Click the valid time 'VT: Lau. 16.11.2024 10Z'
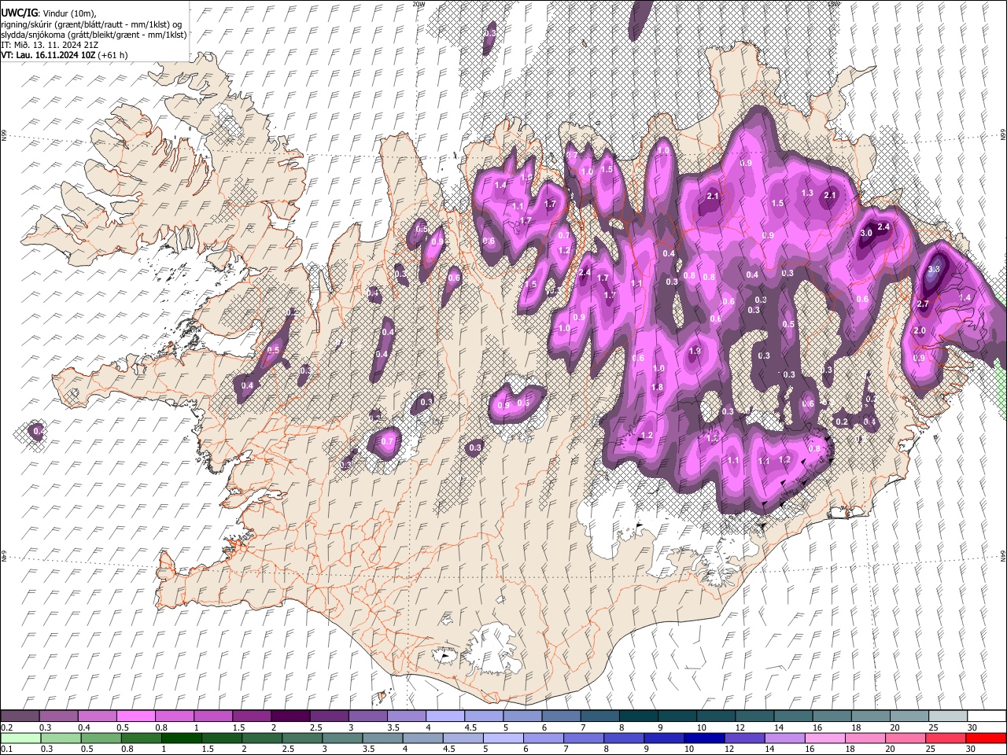 pos(48,55)
